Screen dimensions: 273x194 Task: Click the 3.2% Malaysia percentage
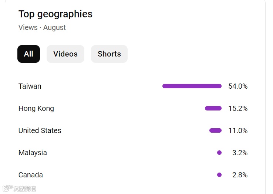[x=240, y=153]
